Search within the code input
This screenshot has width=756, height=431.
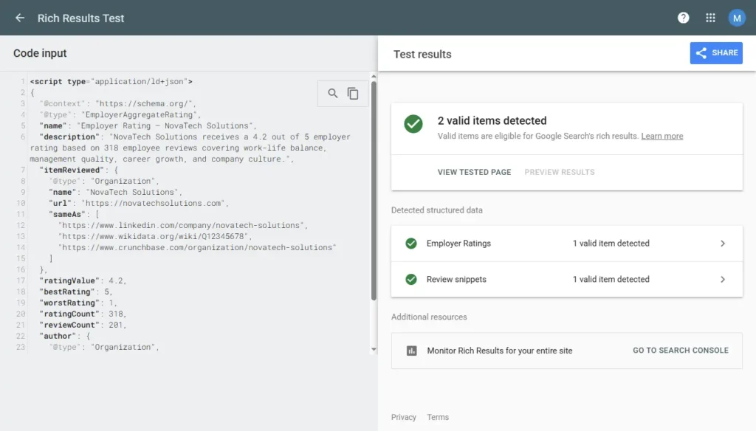click(333, 93)
